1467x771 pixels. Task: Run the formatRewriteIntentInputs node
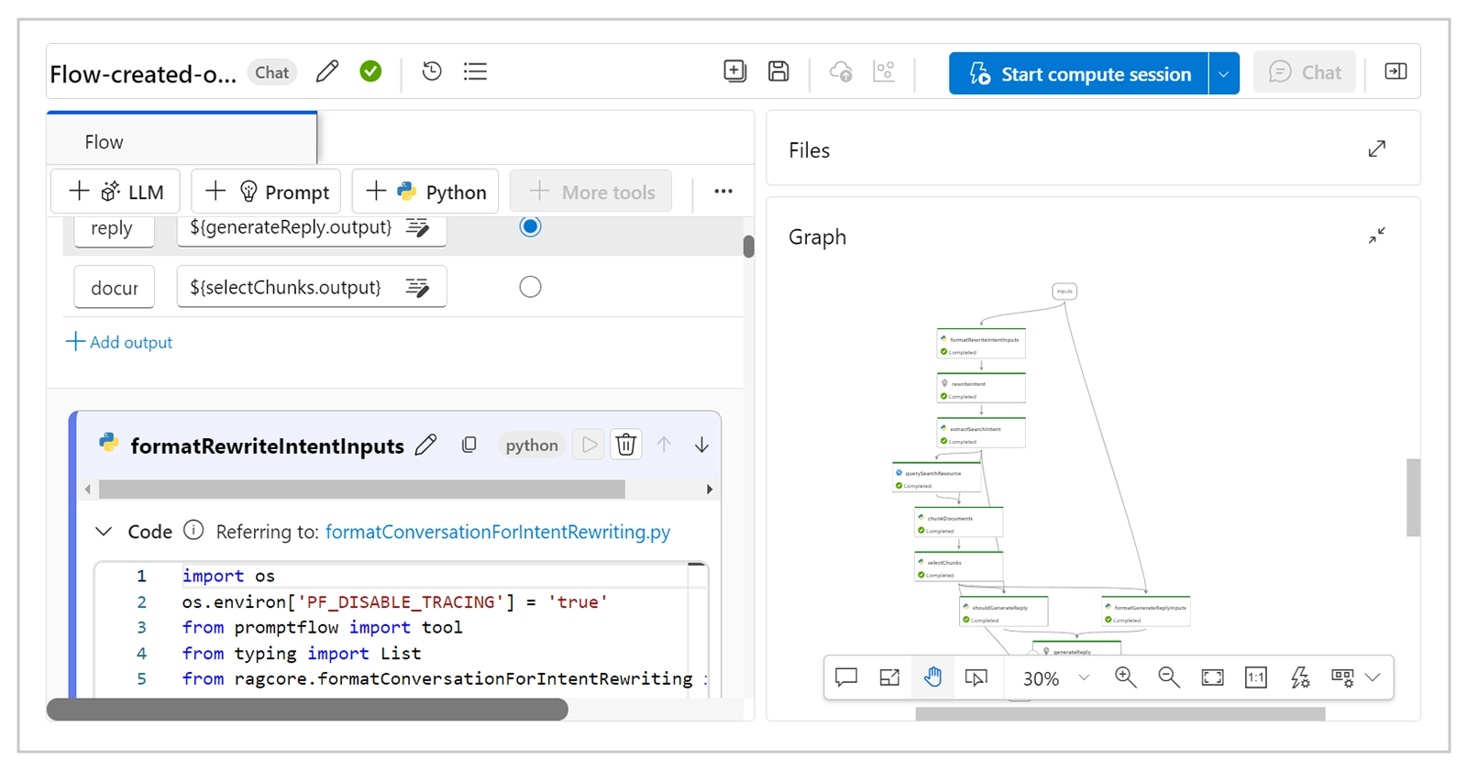pyautogui.click(x=589, y=445)
